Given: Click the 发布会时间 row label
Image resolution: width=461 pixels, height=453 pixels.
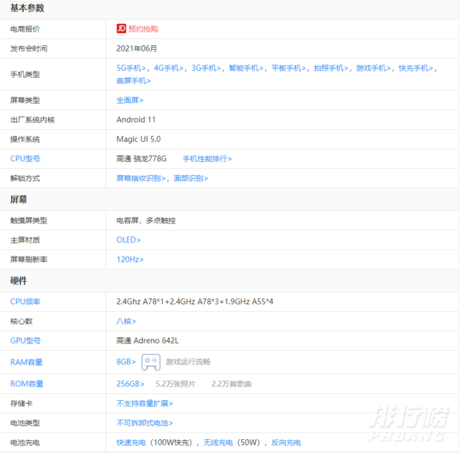Looking at the screenshot, I should pos(29,48).
